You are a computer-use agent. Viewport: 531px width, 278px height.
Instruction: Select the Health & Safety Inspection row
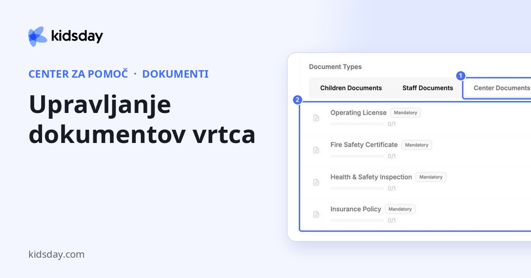click(x=416, y=183)
